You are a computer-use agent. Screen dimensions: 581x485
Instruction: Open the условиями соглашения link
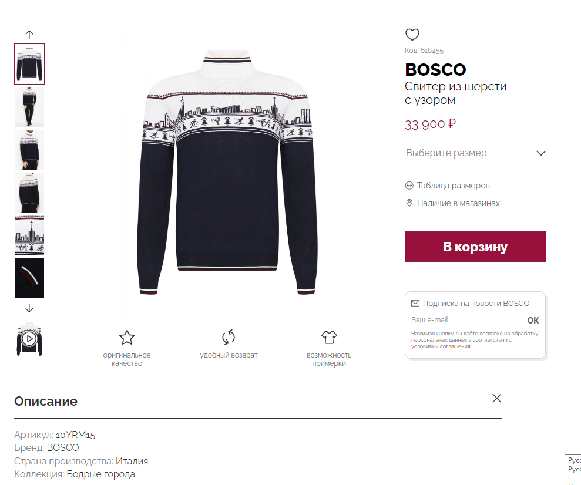(441, 346)
